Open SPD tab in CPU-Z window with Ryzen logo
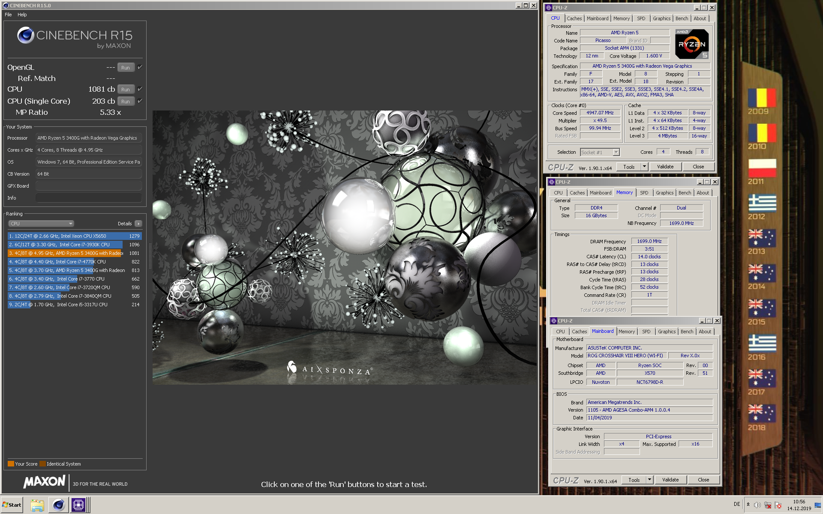The image size is (823, 514). [x=641, y=18]
